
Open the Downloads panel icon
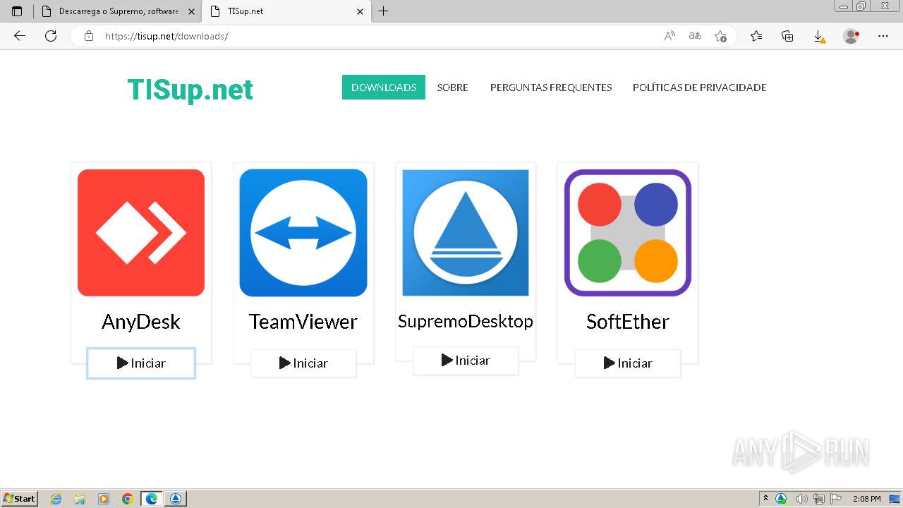tap(819, 36)
